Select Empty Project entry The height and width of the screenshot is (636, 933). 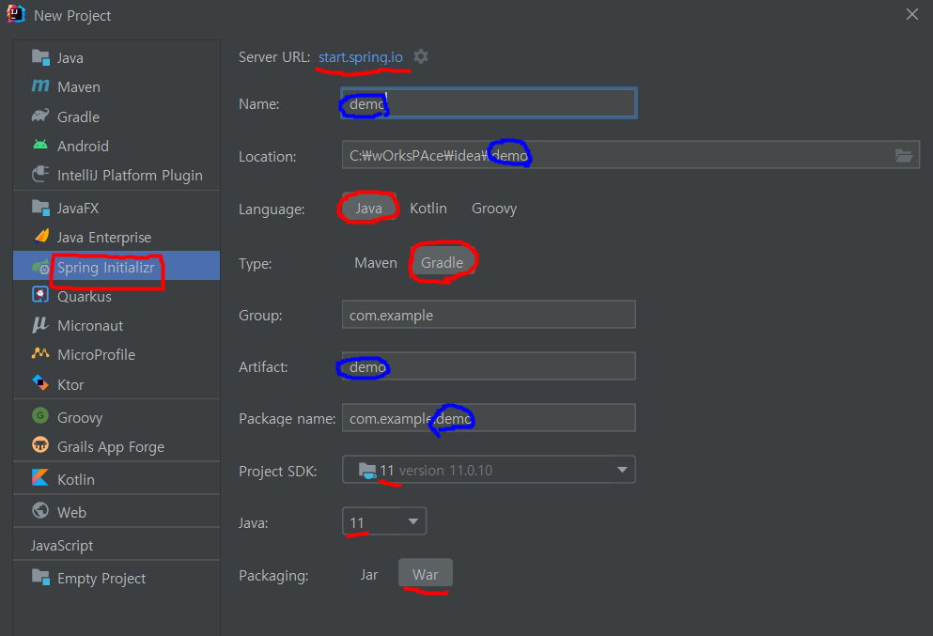[117, 578]
